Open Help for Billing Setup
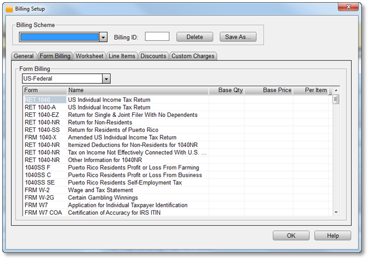 (333, 236)
